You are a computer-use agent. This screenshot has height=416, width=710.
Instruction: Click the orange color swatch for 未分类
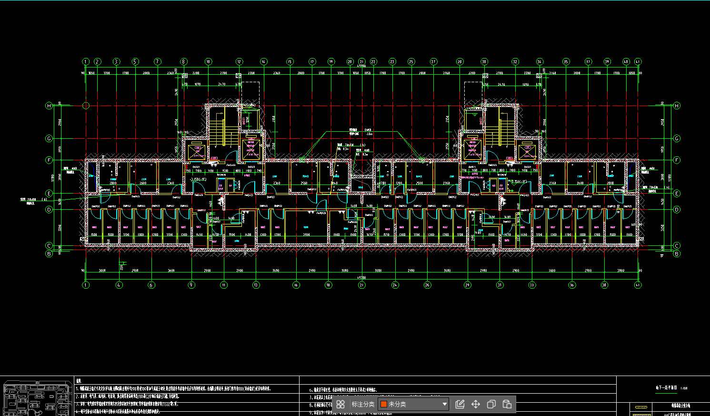tap(384, 404)
